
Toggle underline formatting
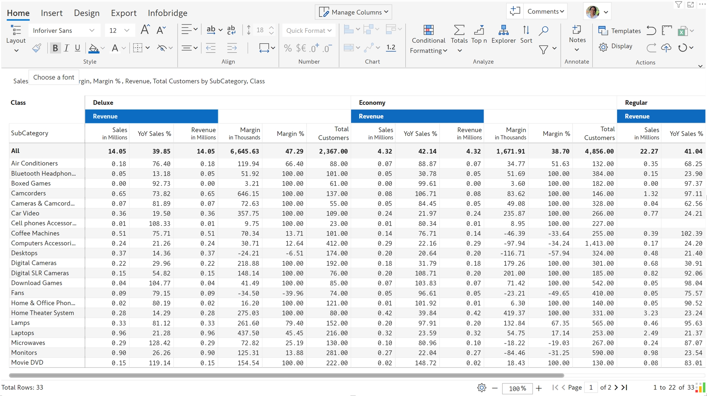(77, 48)
